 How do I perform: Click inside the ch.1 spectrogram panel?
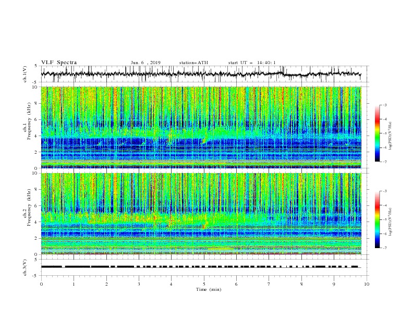[x=201, y=127]
